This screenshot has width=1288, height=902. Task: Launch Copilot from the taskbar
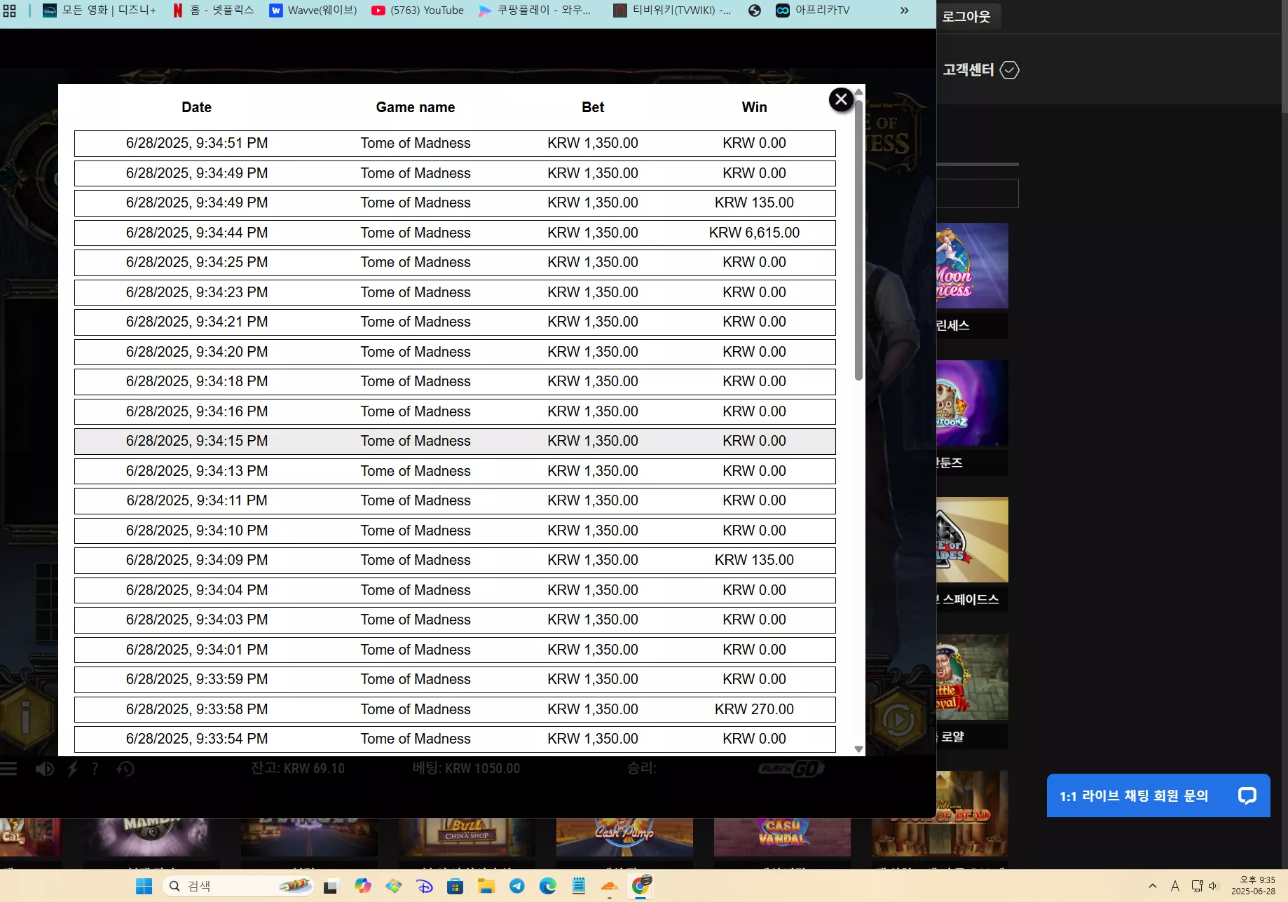[362, 887]
